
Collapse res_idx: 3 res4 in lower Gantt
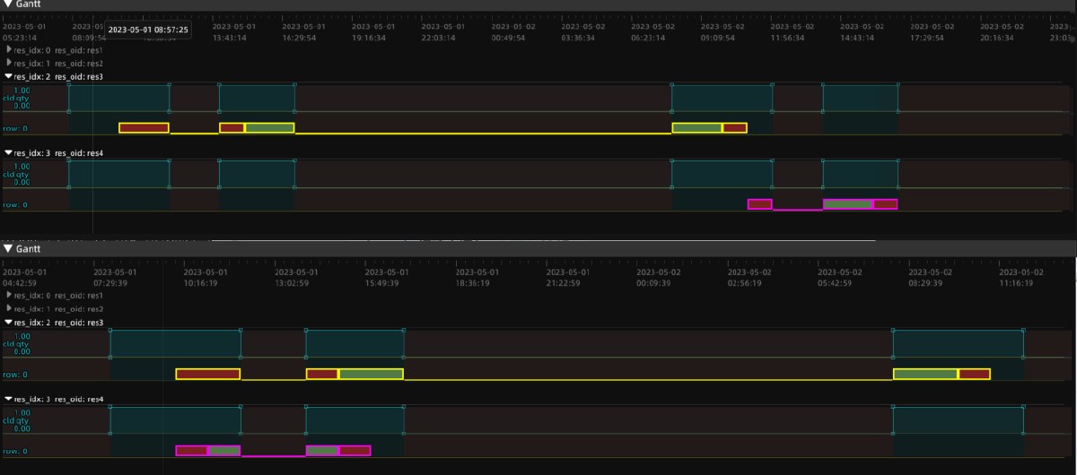[x=9, y=399]
